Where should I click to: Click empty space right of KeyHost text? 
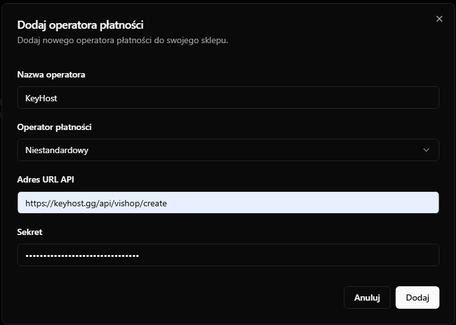(250, 97)
